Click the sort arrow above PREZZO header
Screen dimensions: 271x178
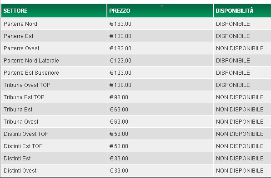[x=162, y=6]
